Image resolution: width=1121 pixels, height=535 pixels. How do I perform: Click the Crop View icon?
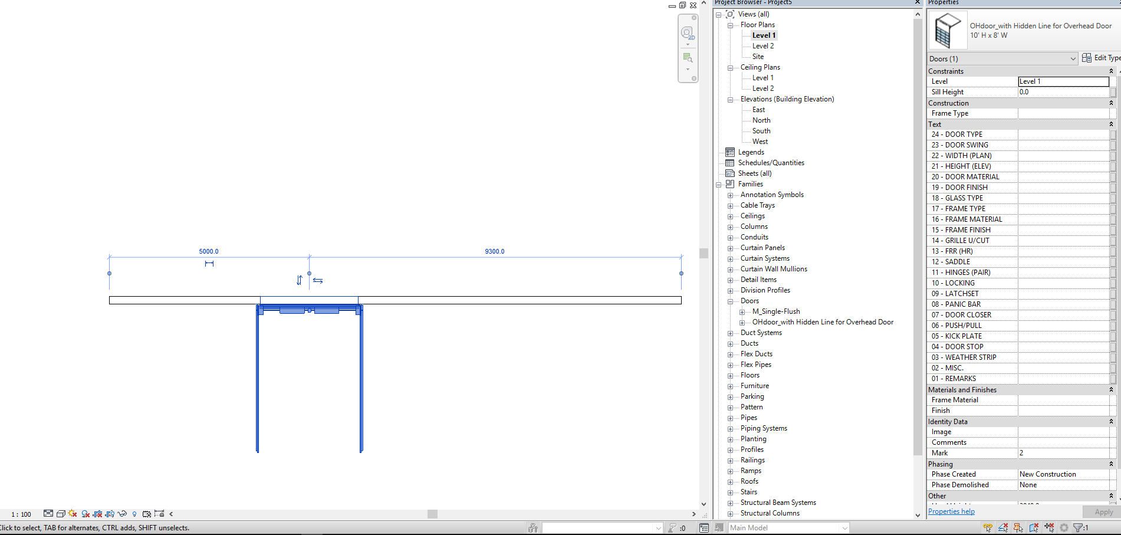point(98,513)
